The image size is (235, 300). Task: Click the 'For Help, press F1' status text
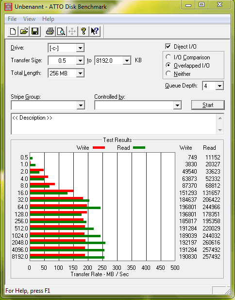tap(28, 291)
